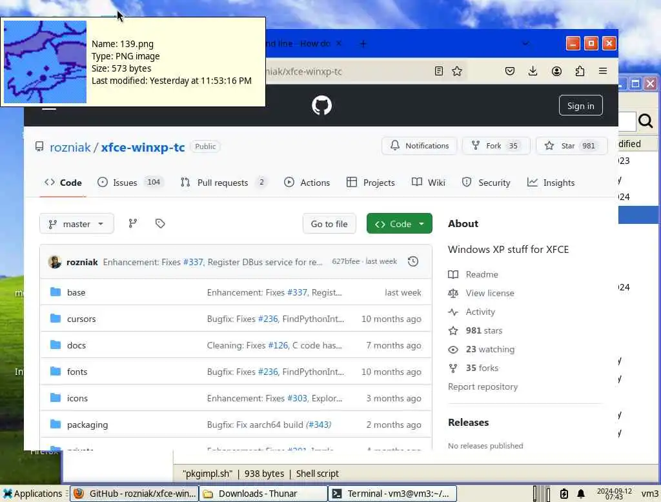Open the docs folder icon
The width and height of the screenshot is (661, 502).
tap(56, 345)
